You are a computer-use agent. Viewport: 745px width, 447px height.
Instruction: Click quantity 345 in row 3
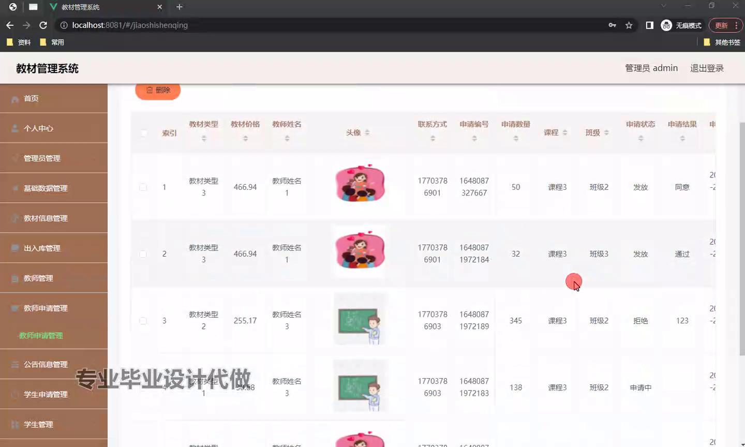click(x=516, y=321)
